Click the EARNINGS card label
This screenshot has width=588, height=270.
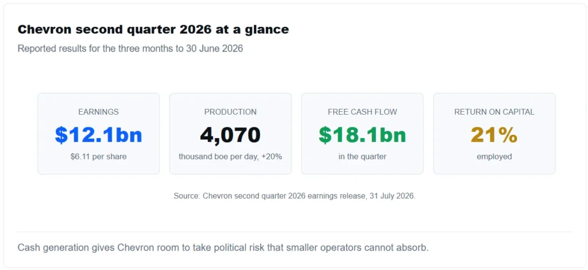(x=98, y=112)
